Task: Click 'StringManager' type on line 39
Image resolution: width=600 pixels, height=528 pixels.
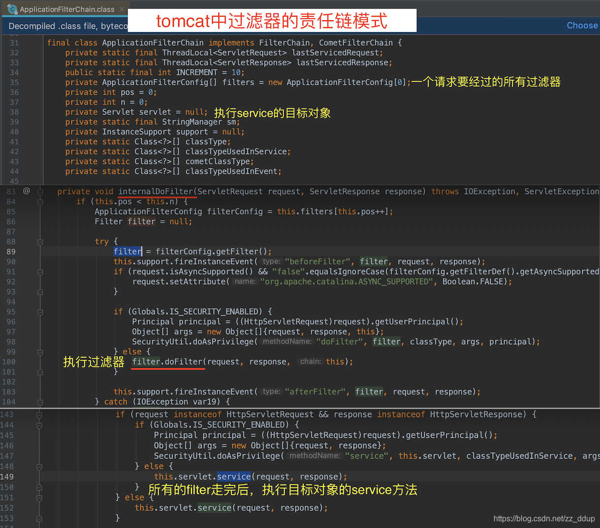Action: click(x=192, y=122)
